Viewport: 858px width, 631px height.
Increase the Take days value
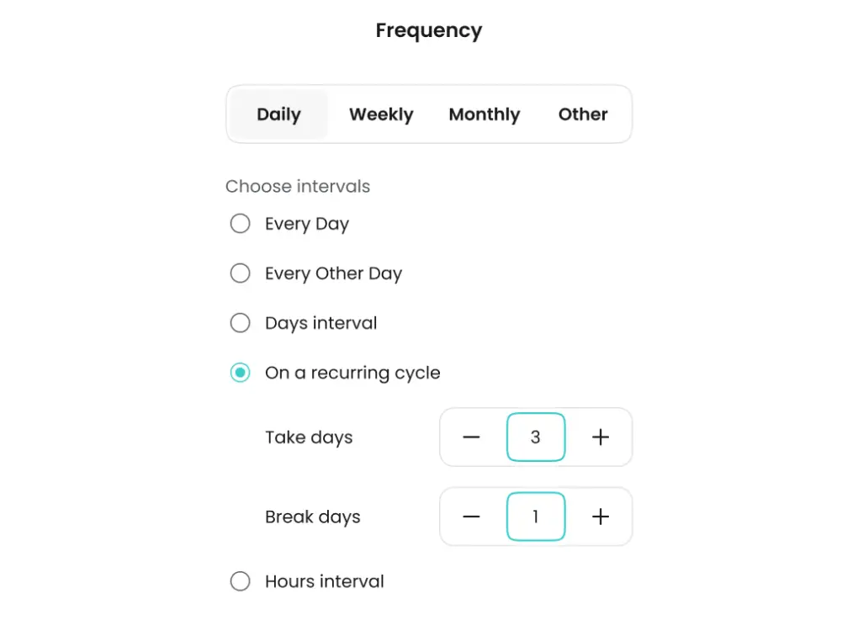(600, 437)
